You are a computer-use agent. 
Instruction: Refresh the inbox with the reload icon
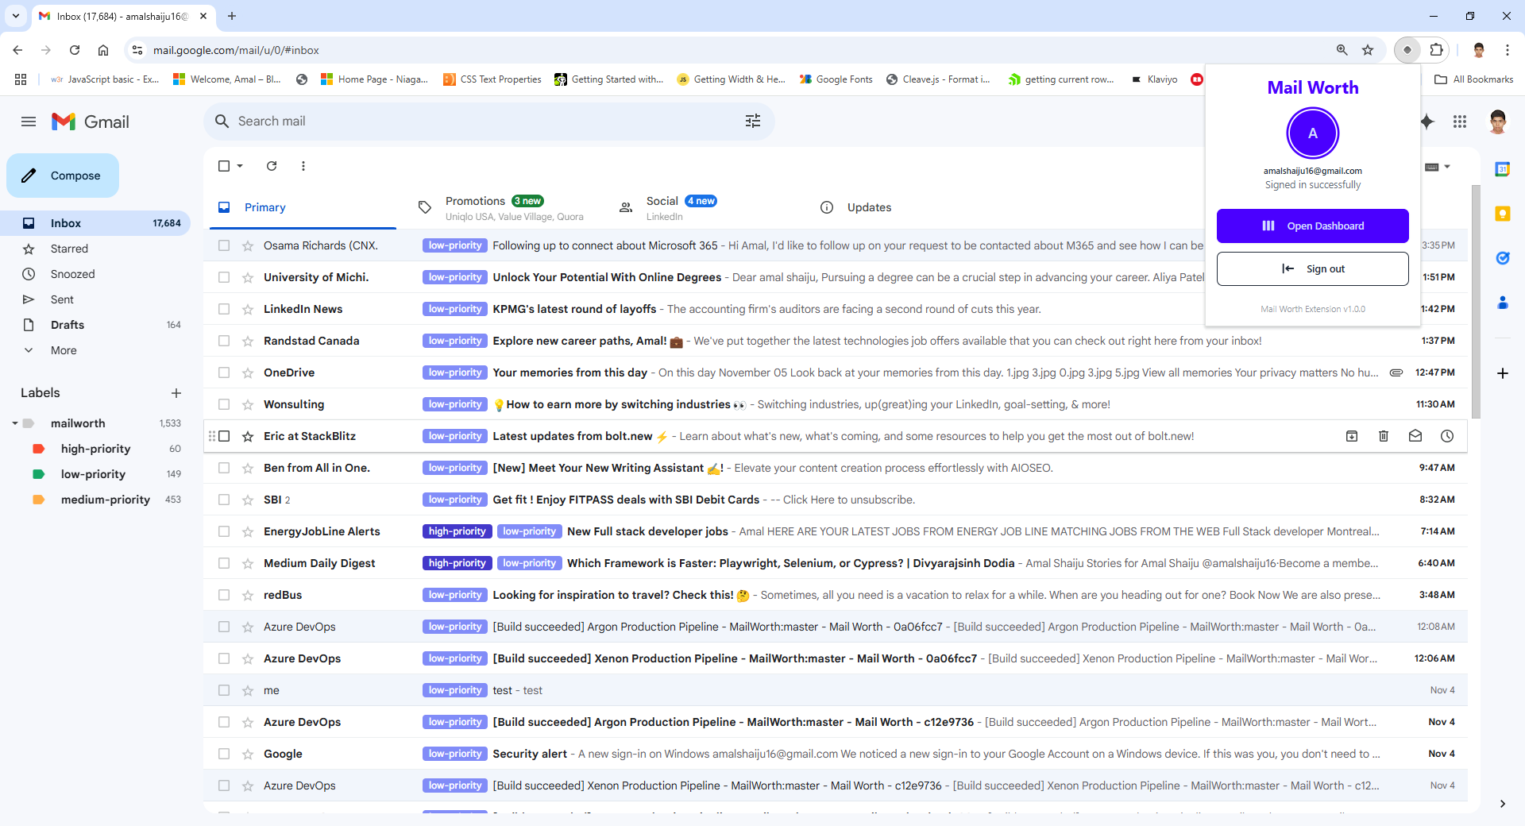click(272, 166)
